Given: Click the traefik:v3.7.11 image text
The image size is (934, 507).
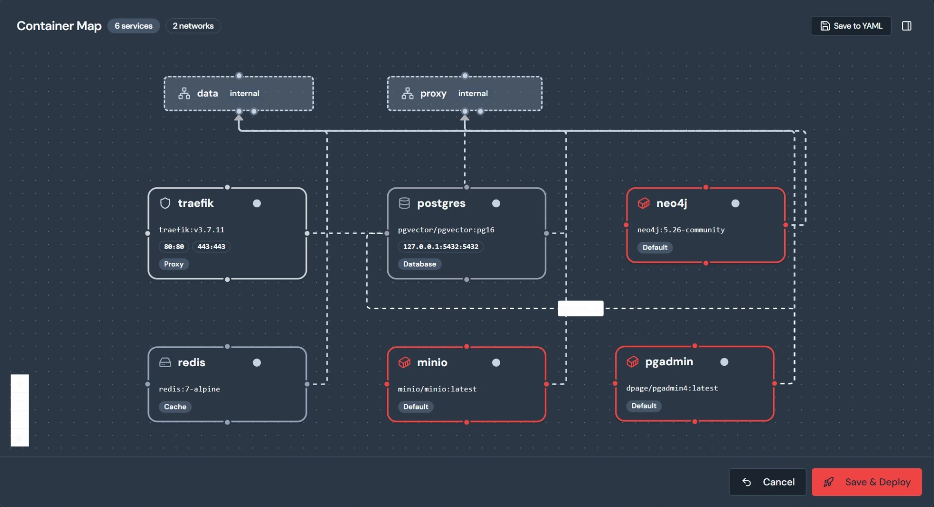Looking at the screenshot, I should pos(192,230).
